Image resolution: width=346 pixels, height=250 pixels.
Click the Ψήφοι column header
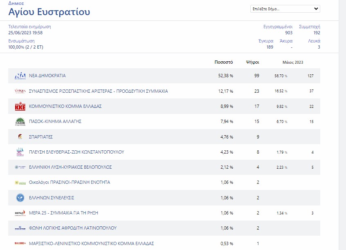(x=252, y=62)
